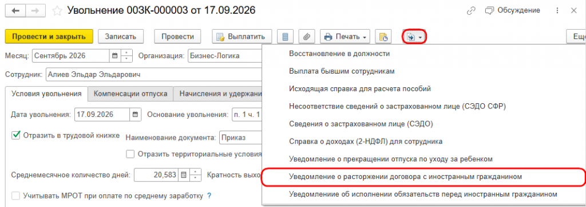
Task: Open the Обсуждение discussion panel
Action: pos(512,10)
